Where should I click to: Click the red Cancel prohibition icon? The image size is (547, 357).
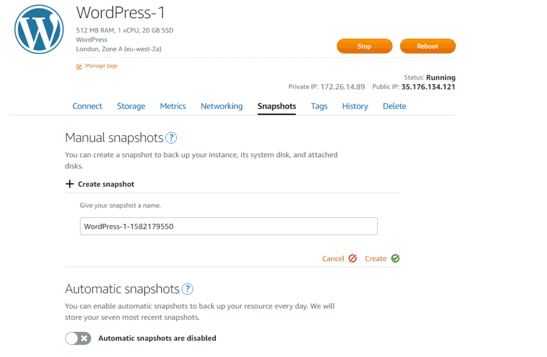353,258
